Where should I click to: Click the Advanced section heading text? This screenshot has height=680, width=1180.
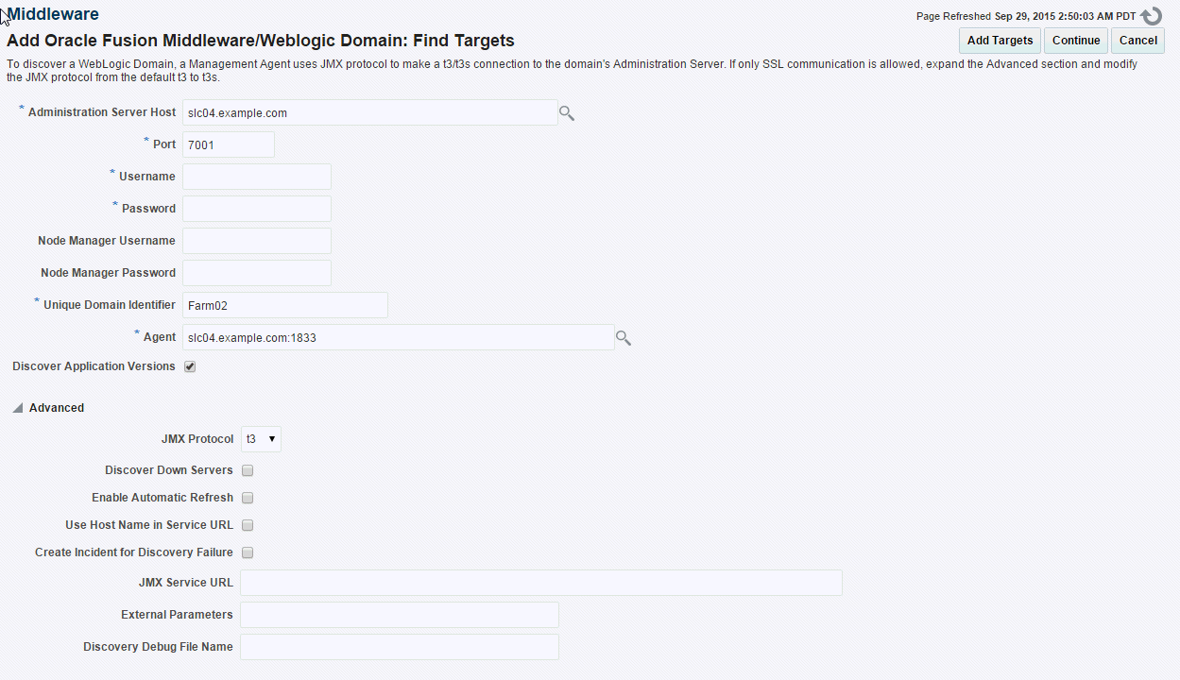[x=57, y=408]
